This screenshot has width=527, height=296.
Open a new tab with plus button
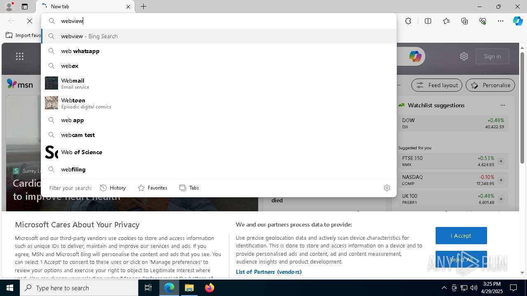[x=143, y=7]
